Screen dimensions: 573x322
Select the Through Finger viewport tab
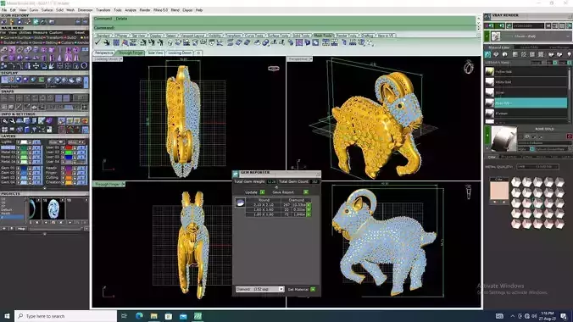click(131, 53)
